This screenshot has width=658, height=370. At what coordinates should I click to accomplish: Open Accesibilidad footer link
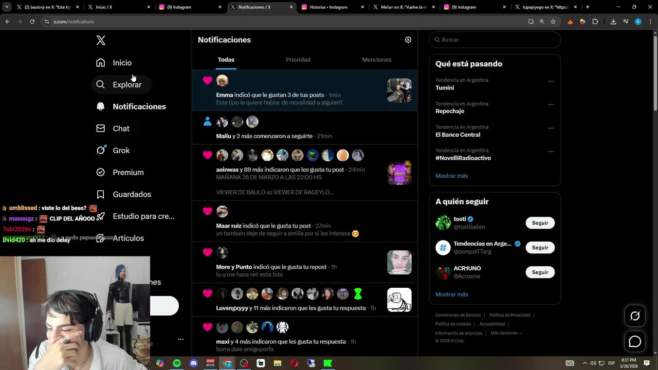click(492, 324)
